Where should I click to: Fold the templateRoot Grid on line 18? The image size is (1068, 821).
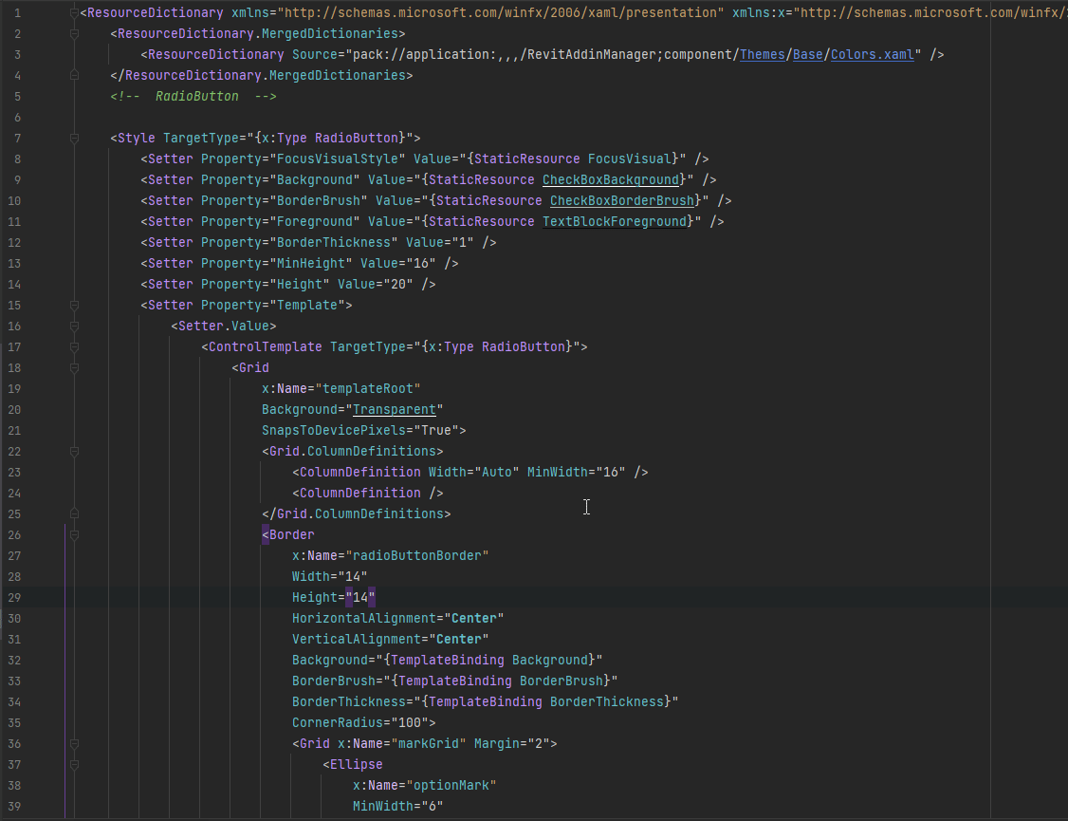tap(74, 368)
